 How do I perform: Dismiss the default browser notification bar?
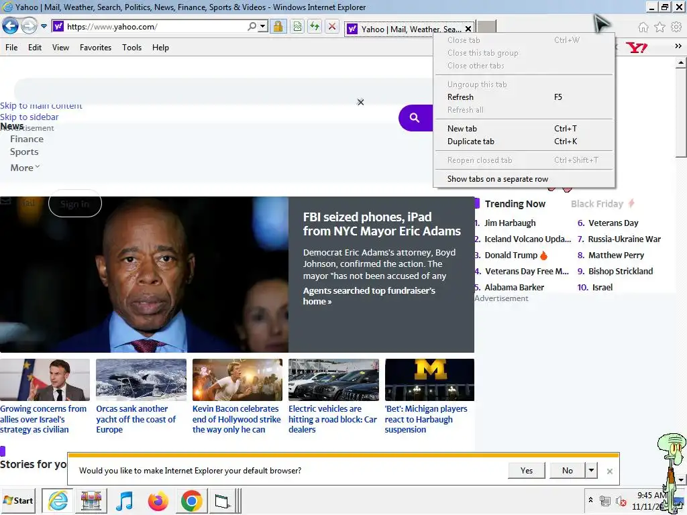(x=609, y=471)
